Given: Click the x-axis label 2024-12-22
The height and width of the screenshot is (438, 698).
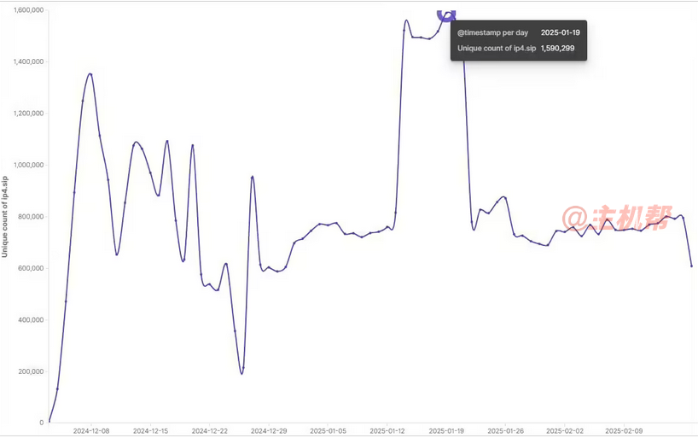Looking at the screenshot, I should [210, 431].
